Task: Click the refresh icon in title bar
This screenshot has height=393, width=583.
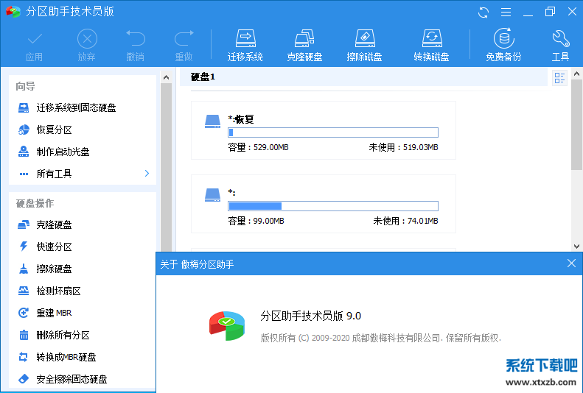Action: pyautogui.click(x=483, y=12)
